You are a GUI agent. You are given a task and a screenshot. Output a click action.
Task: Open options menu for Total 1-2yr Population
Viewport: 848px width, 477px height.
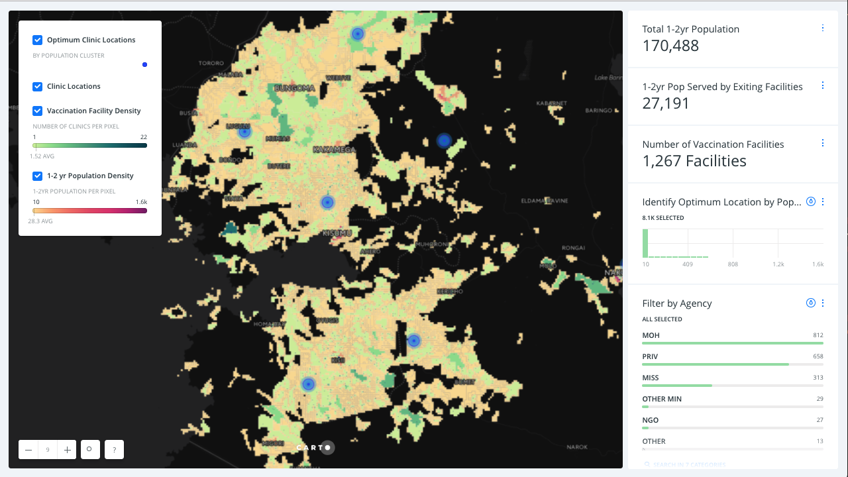(823, 28)
